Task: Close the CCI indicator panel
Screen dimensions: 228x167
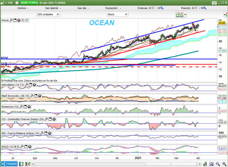Action: 54,119
